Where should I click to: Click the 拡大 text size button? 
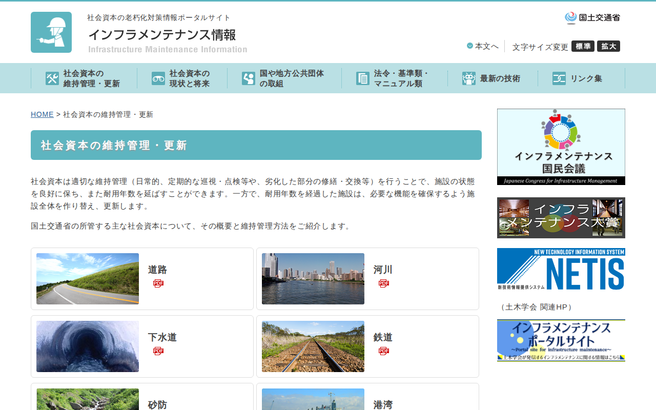609,46
